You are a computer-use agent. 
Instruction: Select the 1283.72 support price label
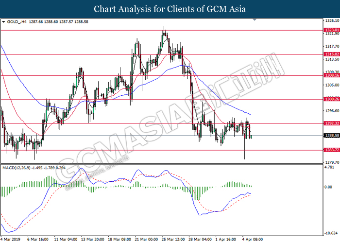(x=332, y=150)
